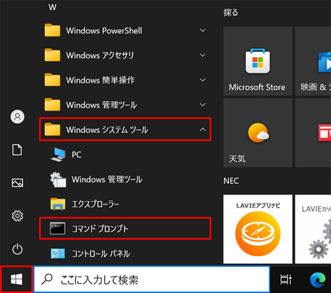Launch Microsoft Edge from taskbar
The width and height of the screenshot is (331, 293).
click(318, 280)
